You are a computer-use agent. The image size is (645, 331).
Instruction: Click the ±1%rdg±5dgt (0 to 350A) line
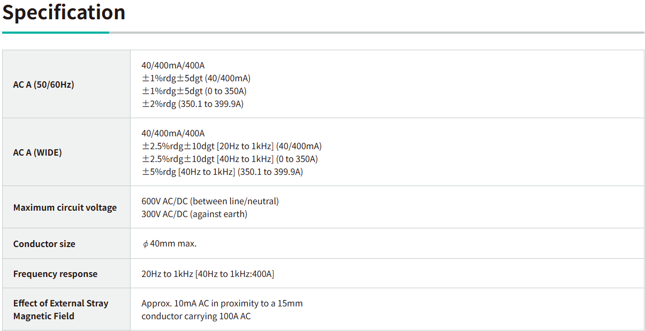tap(194, 91)
